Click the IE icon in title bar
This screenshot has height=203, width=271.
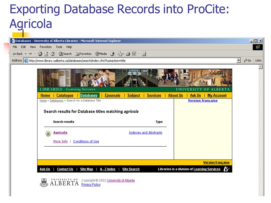pyautogui.click(x=13, y=41)
